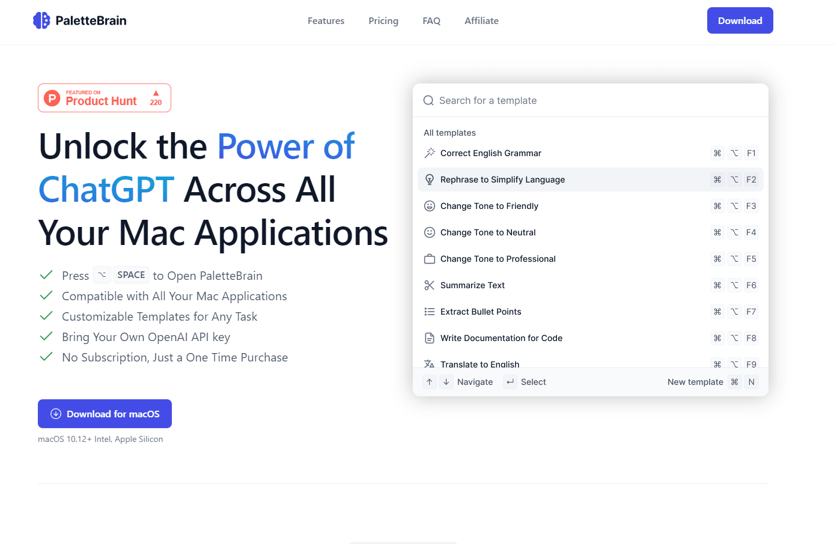
Task: Click the F2 shortcut key badge
Action: point(751,180)
